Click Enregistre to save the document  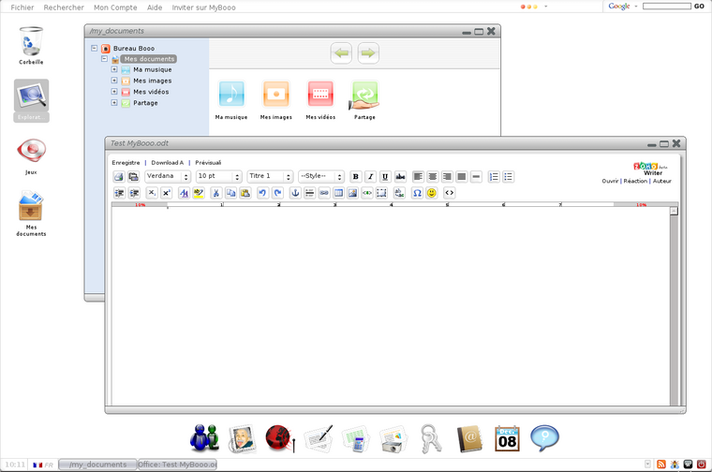(126, 162)
